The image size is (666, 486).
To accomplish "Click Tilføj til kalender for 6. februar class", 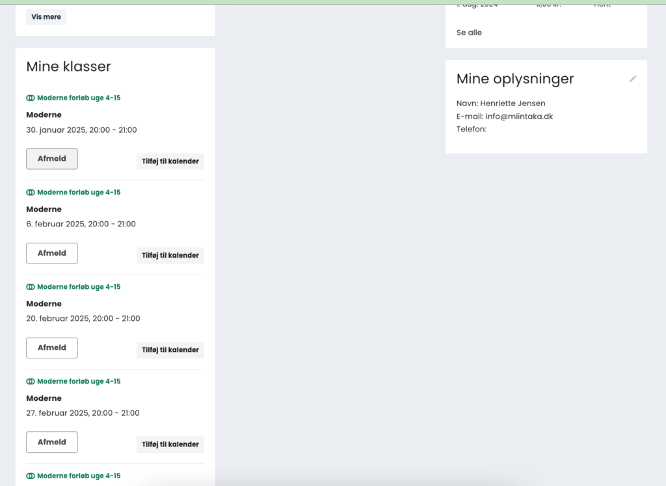I will 170,256.
